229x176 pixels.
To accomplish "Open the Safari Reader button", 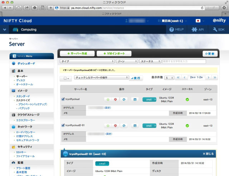I will (x=212, y=8).
